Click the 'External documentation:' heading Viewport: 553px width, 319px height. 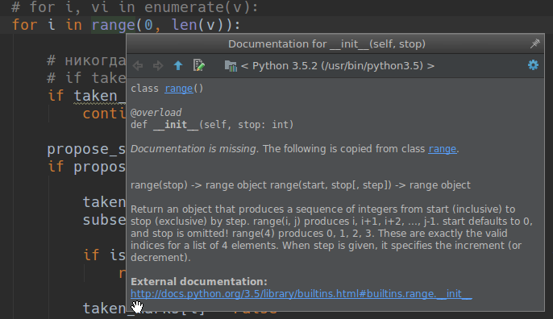tap(199, 282)
